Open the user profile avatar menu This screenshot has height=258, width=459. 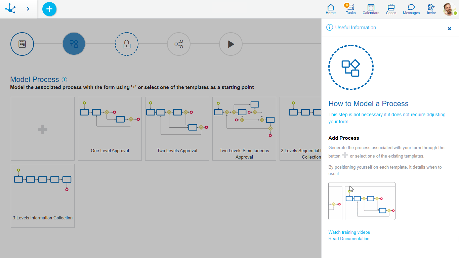[x=449, y=9]
